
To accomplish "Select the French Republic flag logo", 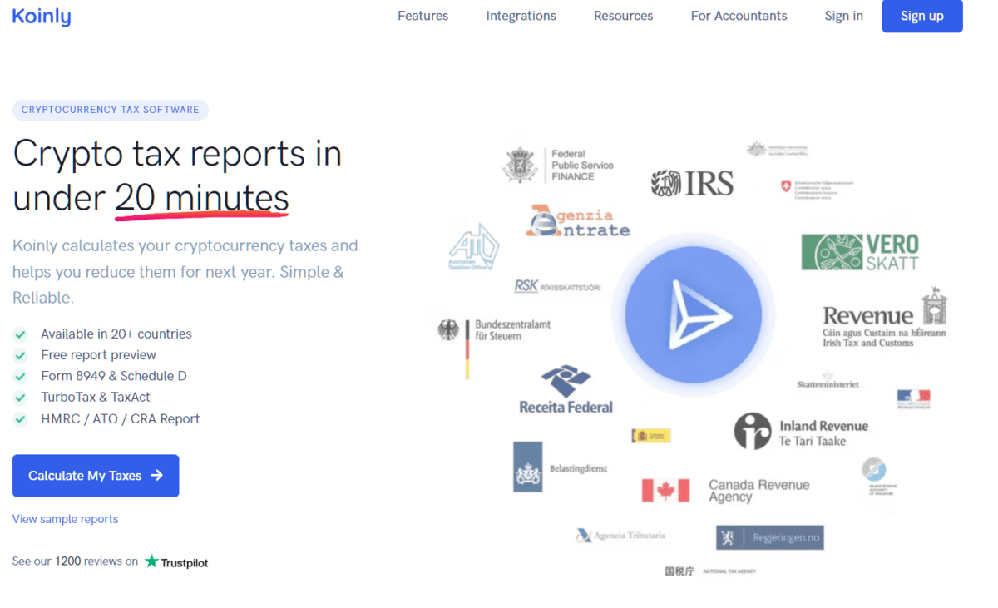I will point(913,399).
